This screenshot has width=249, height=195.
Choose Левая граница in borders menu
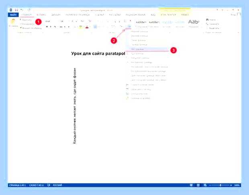(x=147, y=40)
